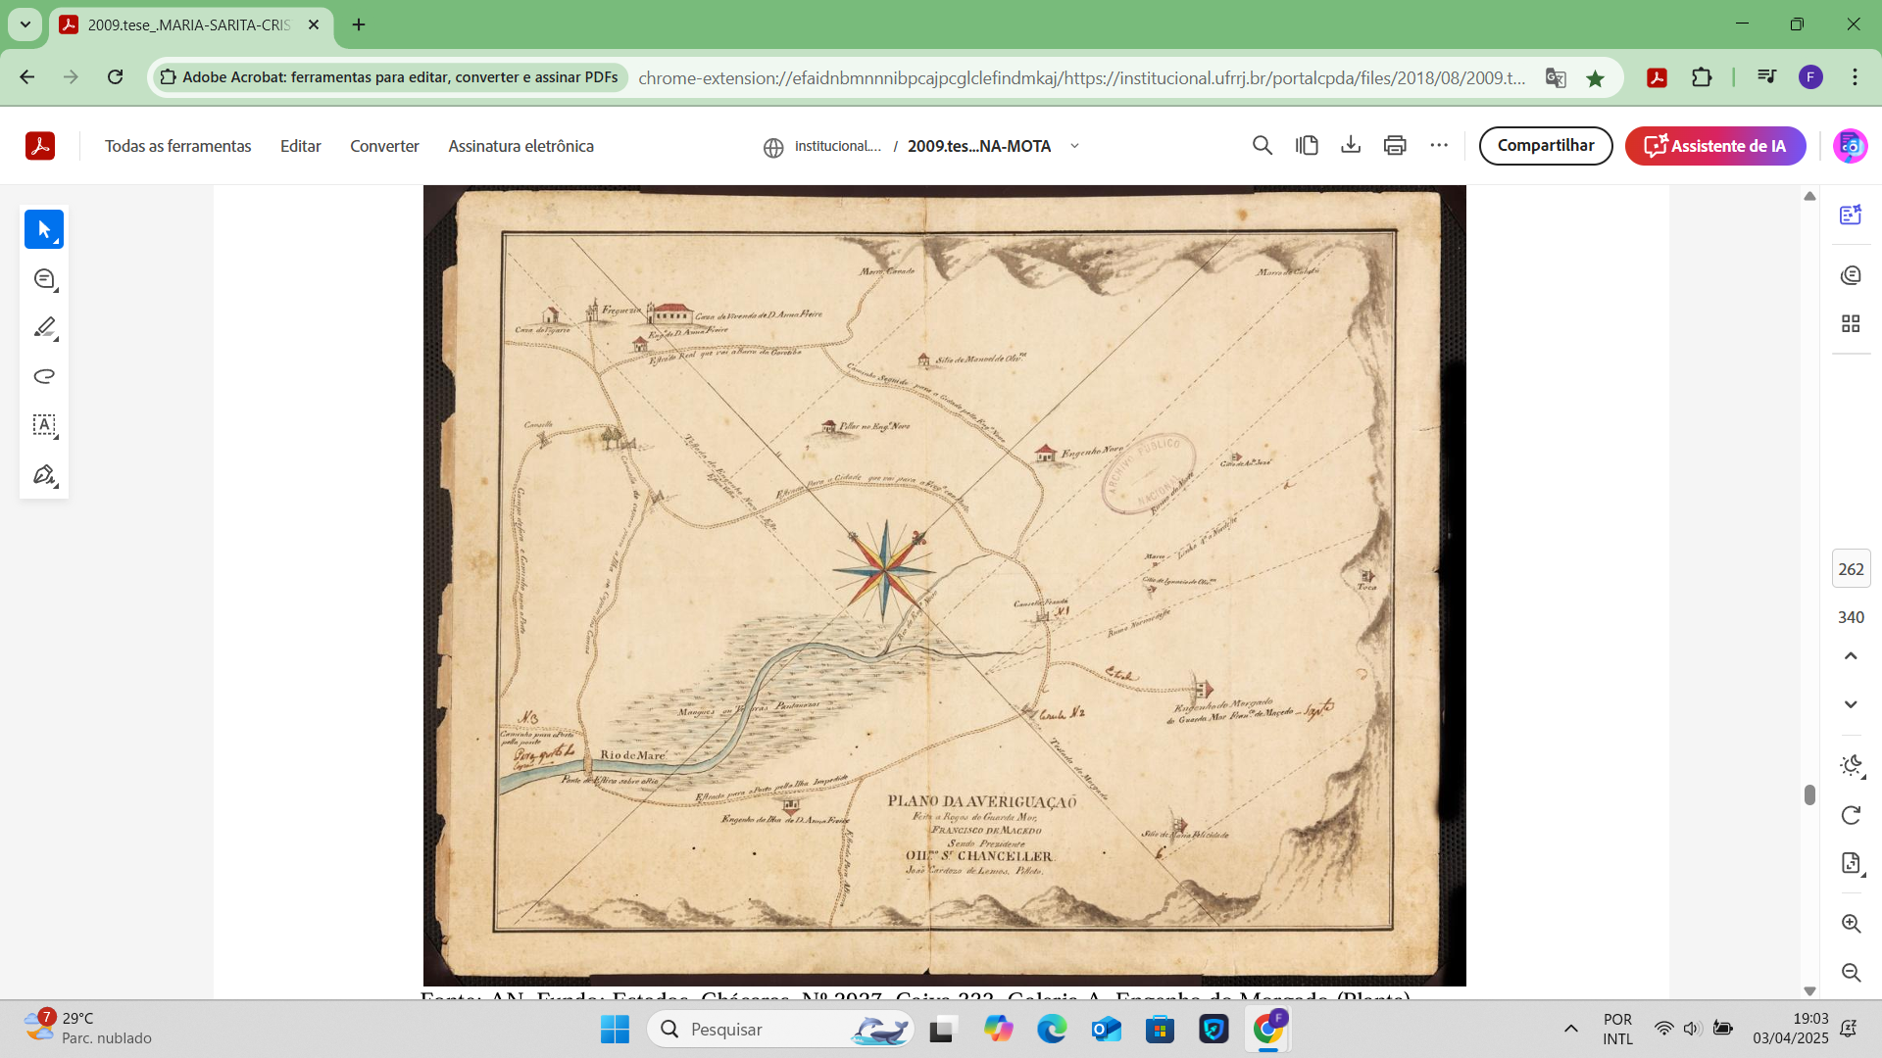Open Todas as ferramentas menu
The width and height of the screenshot is (1882, 1058).
pos(177,146)
